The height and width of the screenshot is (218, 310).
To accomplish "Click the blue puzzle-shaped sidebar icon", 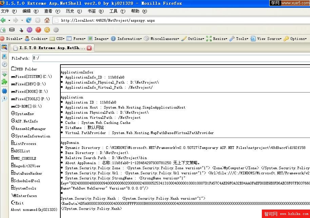I will (4, 91).
